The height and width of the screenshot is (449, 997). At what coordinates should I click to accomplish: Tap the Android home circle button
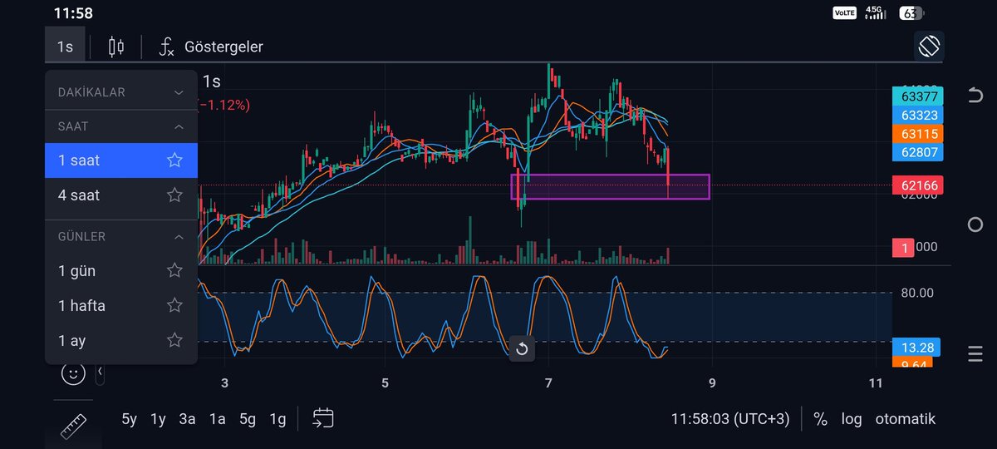pyautogui.click(x=975, y=224)
